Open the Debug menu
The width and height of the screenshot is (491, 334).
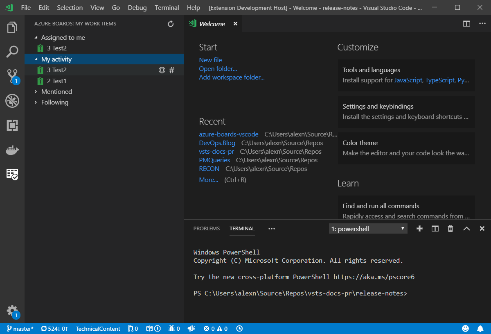coord(137,7)
